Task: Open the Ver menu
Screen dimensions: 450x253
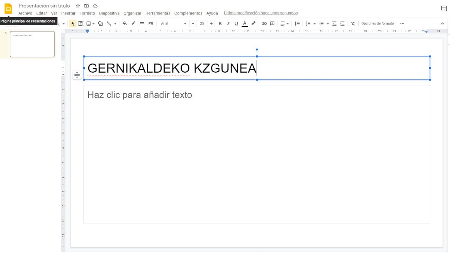Action: [x=54, y=13]
